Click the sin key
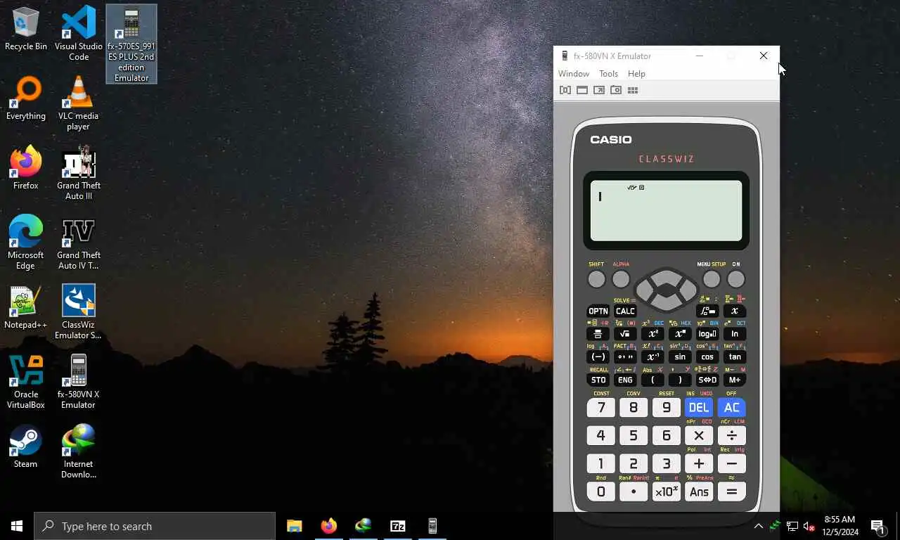The image size is (900, 540). tap(680, 357)
